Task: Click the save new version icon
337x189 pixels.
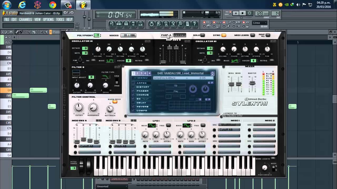Action: tap(159, 24)
